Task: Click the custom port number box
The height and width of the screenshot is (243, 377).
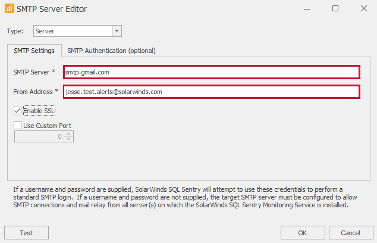Action: pos(39,136)
